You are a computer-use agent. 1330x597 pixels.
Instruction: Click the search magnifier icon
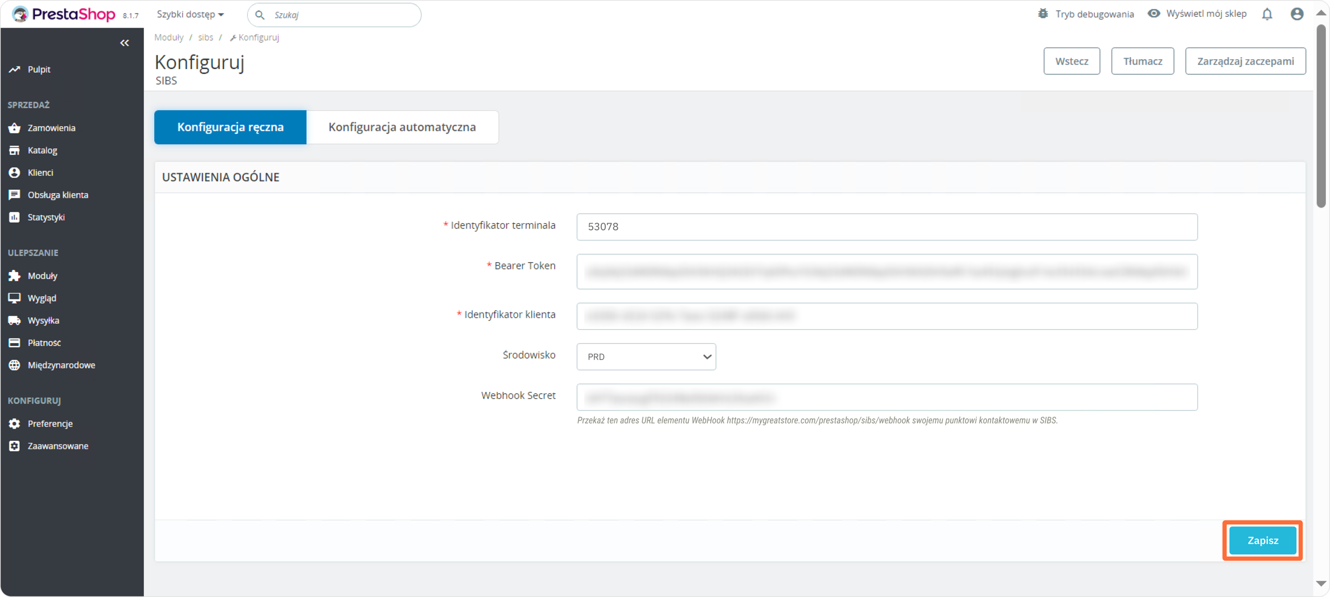click(x=260, y=15)
